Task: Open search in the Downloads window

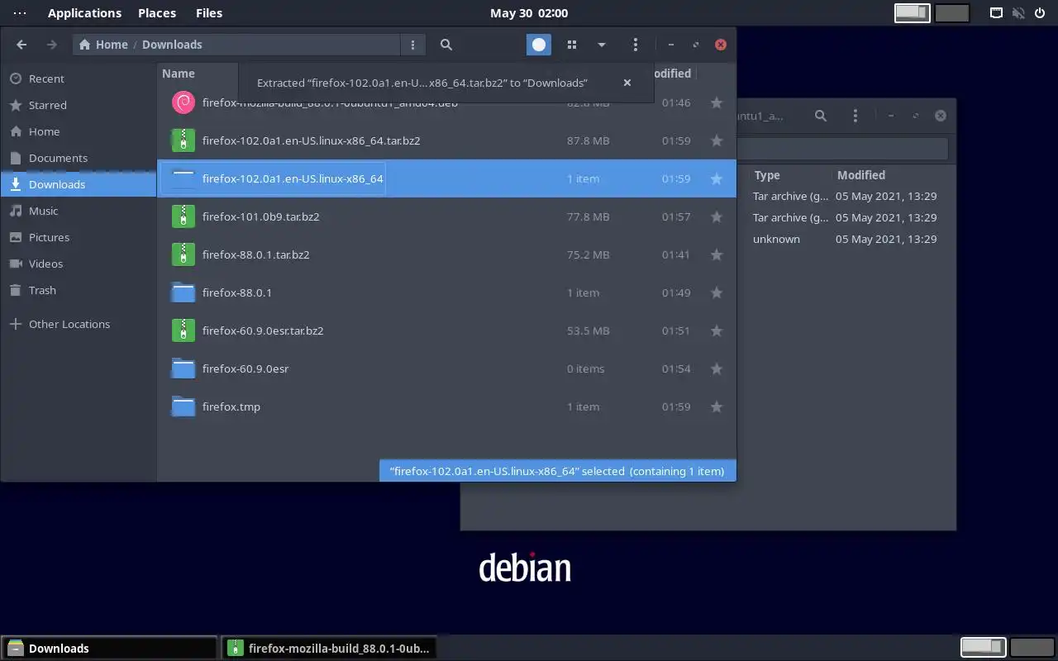Action: [x=446, y=45]
